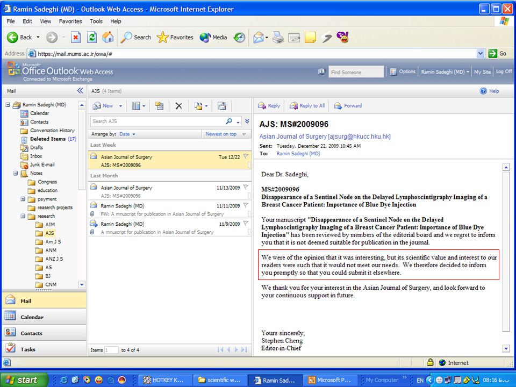516x387 pixels.
Task: Refresh the page with the Refresh icon
Action: 92,37
